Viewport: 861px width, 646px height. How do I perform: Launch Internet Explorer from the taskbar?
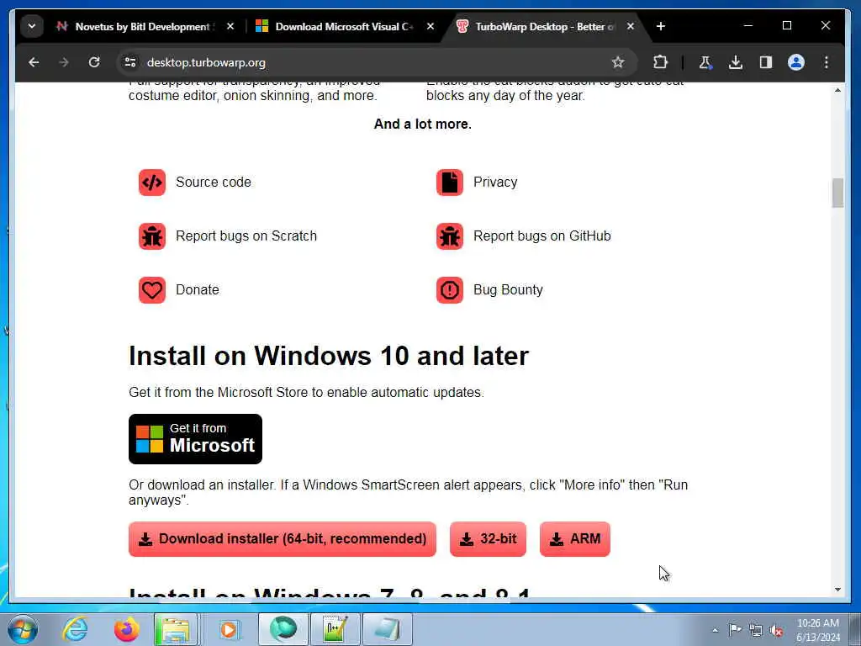click(75, 629)
